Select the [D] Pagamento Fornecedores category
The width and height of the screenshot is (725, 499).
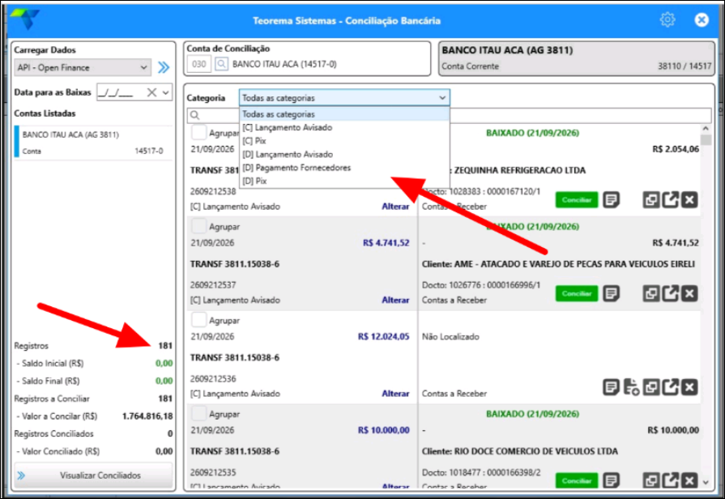click(x=344, y=168)
